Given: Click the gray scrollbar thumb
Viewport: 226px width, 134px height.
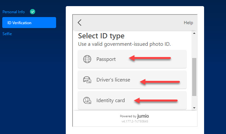Looking at the screenshot, I should click(194, 77).
